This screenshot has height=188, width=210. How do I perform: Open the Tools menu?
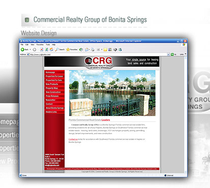(x=48, y=45)
